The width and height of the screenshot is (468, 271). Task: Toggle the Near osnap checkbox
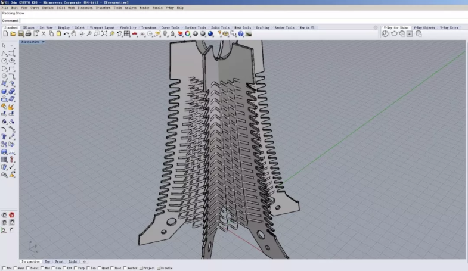tap(14, 268)
